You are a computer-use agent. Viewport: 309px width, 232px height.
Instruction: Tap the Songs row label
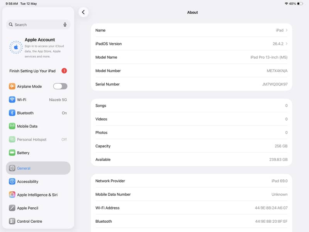point(101,106)
